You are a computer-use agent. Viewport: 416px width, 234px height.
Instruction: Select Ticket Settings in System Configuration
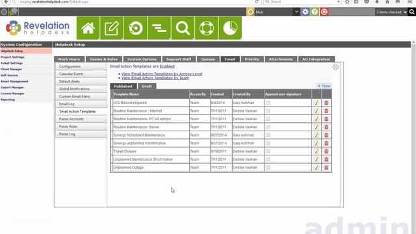click(x=12, y=63)
